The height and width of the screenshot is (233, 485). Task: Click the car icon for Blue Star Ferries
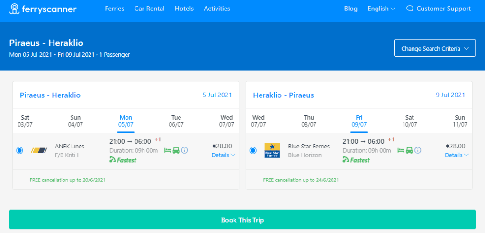pyautogui.click(x=409, y=150)
